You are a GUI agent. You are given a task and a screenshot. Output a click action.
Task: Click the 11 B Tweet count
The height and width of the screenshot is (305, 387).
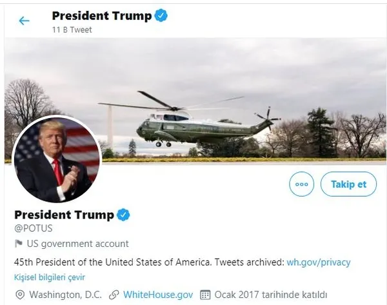pos(72,30)
